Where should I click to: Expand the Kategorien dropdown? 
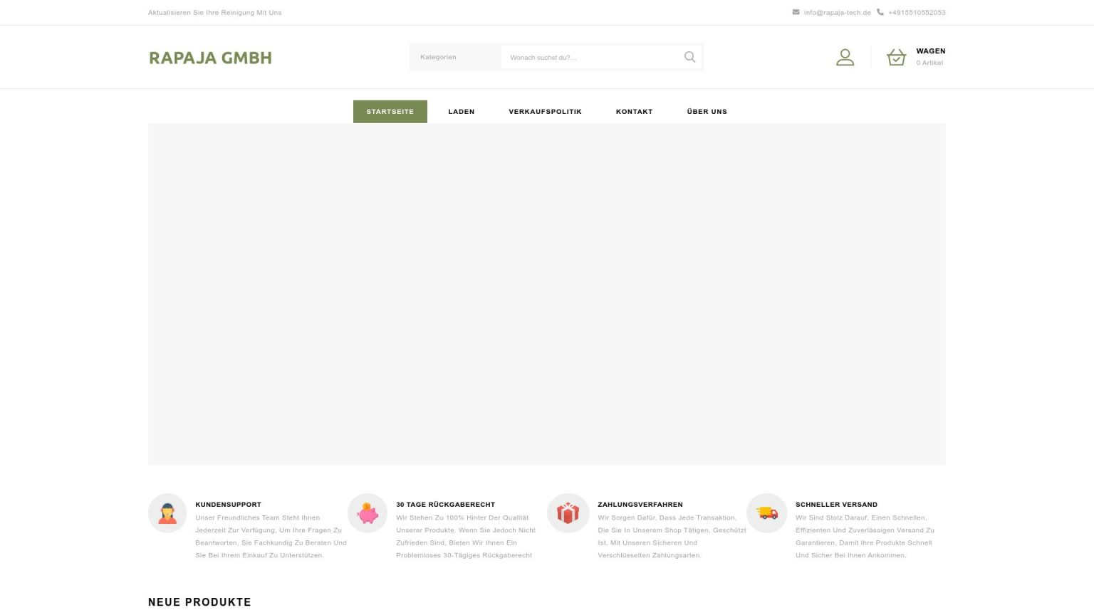[x=454, y=57]
